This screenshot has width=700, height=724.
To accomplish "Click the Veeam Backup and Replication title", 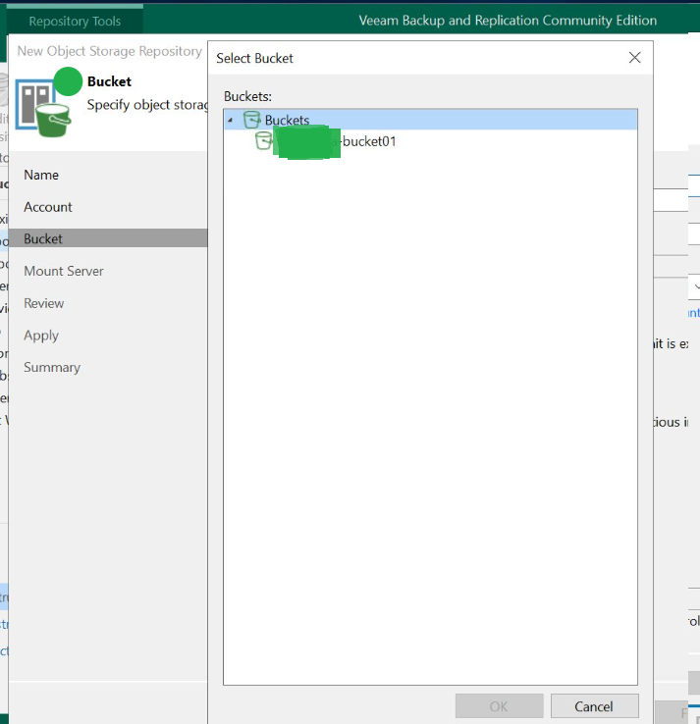I will [x=508, y=21].
